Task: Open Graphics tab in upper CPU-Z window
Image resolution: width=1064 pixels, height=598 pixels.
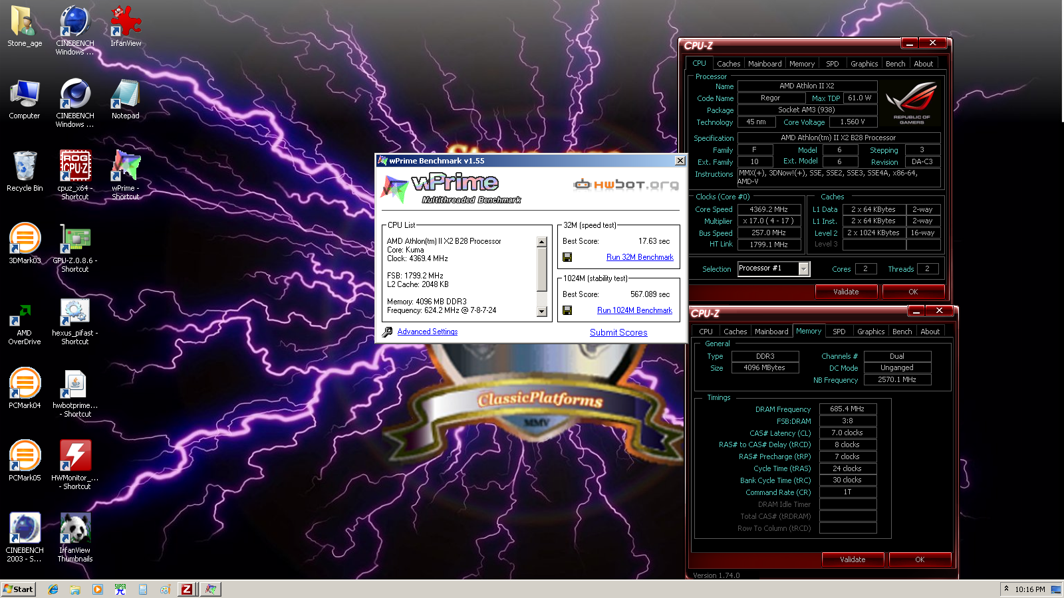Action: click(864, 64)
